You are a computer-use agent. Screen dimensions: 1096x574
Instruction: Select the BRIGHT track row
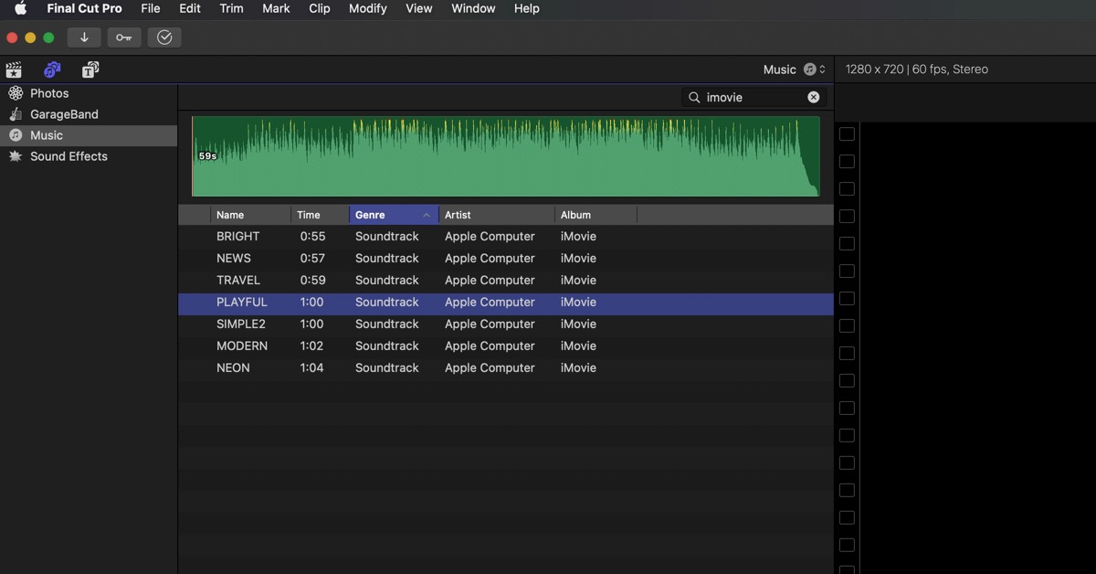(506, 236)
